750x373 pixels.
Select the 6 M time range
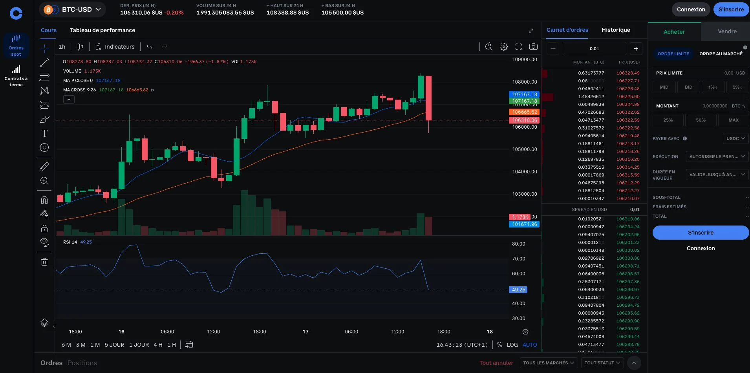[66, 345]
